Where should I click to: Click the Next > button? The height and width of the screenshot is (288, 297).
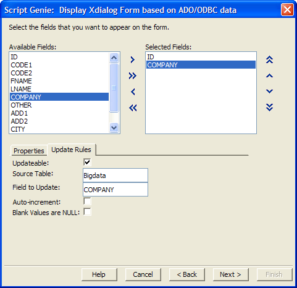pos(230,274)
